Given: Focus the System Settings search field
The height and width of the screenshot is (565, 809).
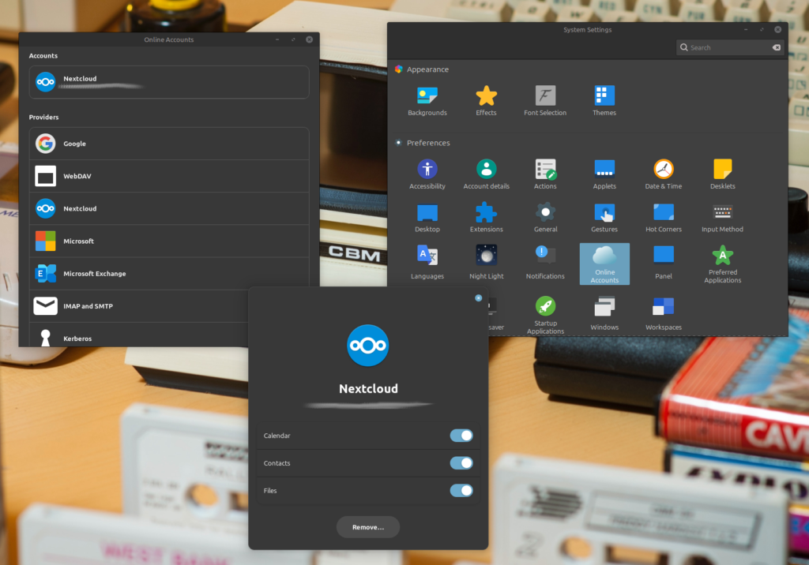Looking at the screenshot, I should (x=729, y=47).
